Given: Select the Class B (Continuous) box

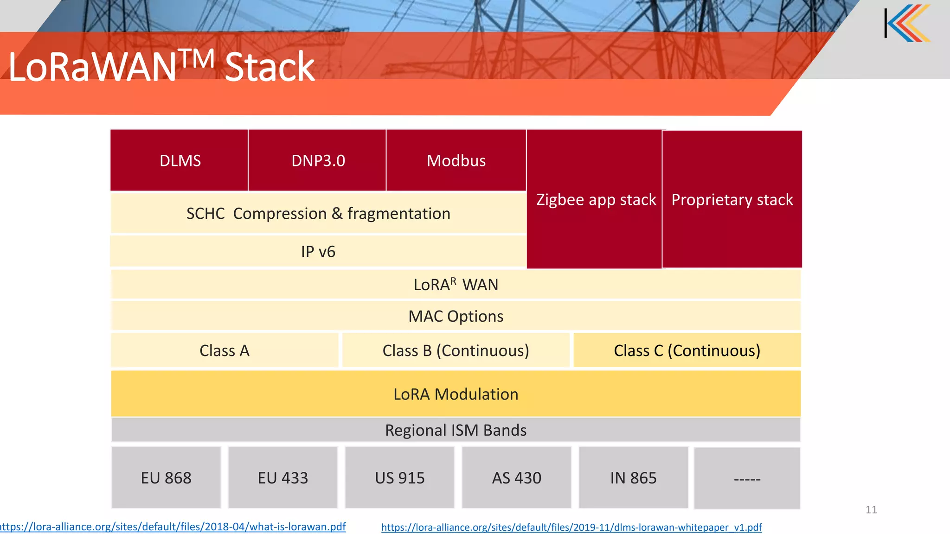Looking at the screenshot, I should point(456,350).
